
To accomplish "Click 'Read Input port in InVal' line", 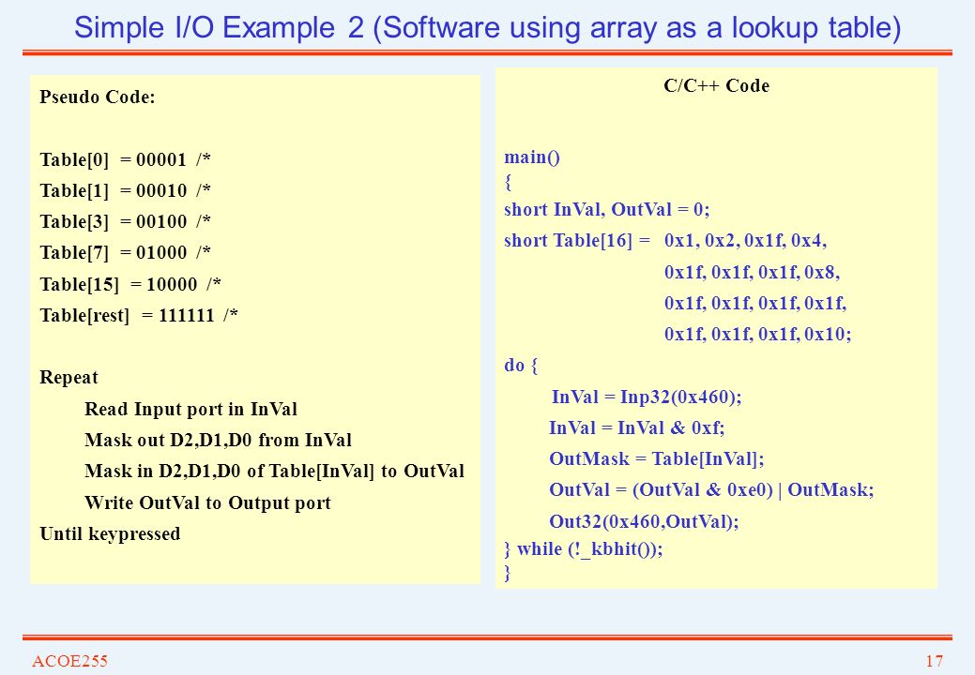I will [190, 410].
